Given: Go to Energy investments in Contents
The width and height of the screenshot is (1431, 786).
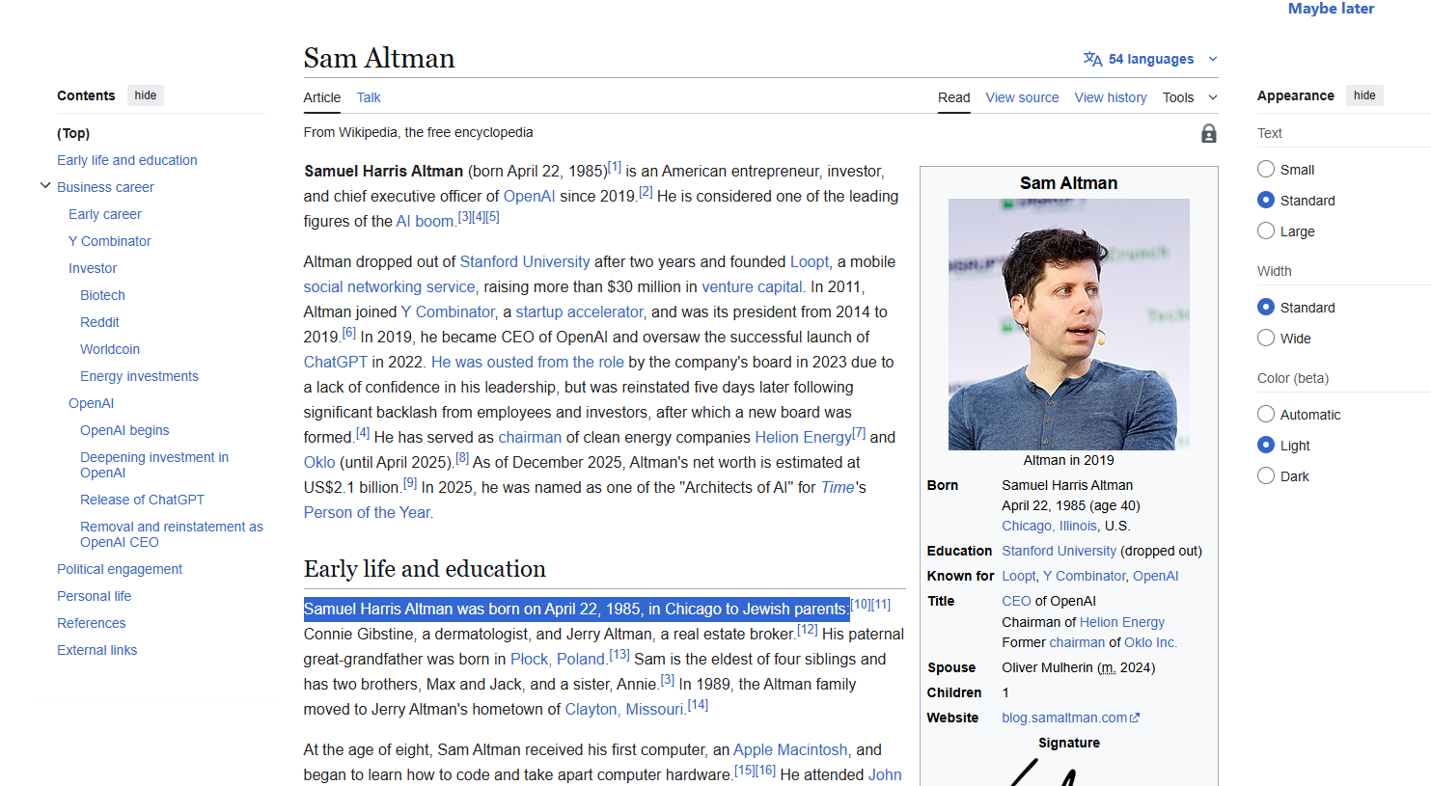Looking at the screenshot, I should [139, 376].
